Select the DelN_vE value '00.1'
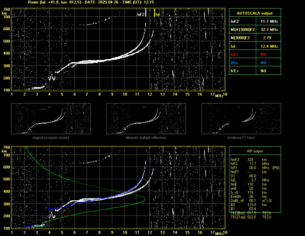305x236 pixels. click(253, 201)
